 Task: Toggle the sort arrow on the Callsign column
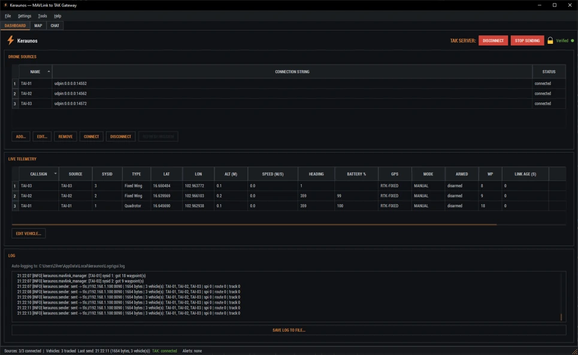point(55,174)
